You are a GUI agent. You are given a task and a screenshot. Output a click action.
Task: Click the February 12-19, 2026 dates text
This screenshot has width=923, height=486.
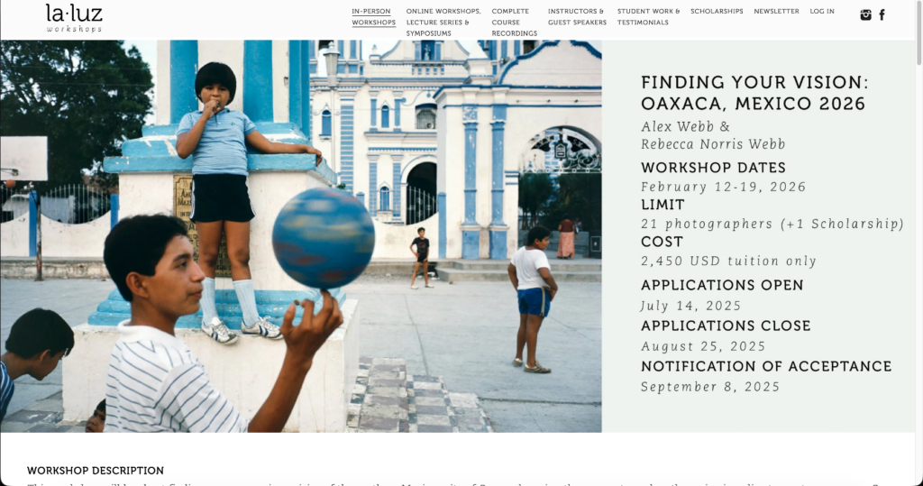tap(724, 188)
